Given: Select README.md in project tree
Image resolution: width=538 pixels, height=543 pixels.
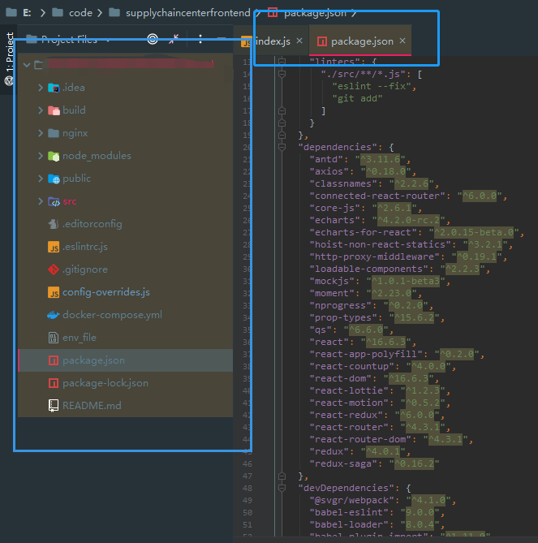Looking at the screenshot, I should pyautogui.click(x=92, y=406).
